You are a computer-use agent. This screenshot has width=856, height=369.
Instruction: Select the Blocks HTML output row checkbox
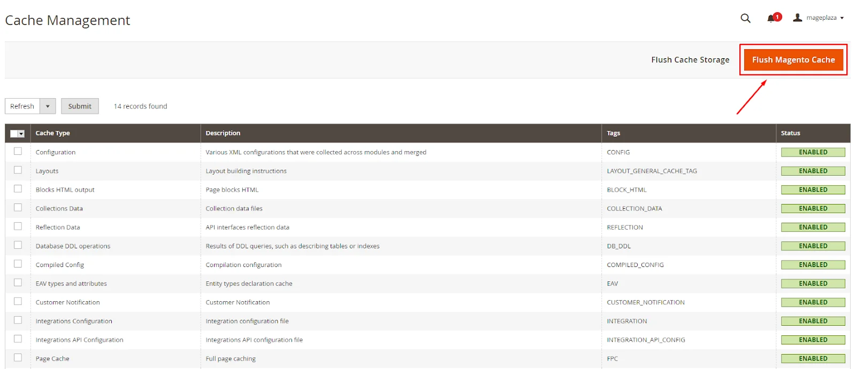click(x=18, y=189)
